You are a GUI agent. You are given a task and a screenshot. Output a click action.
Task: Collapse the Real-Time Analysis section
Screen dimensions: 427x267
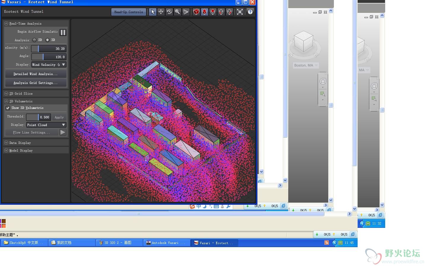[x=6, y=23]
